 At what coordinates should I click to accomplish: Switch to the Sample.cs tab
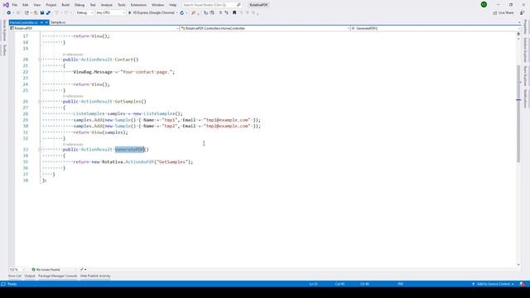tap(58, 22)
